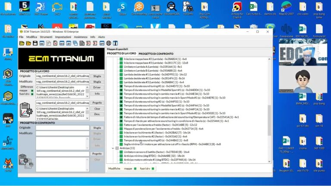The image size is (331, 186).
Task: Open the 'croma' desktop folder
Action: 303,143
